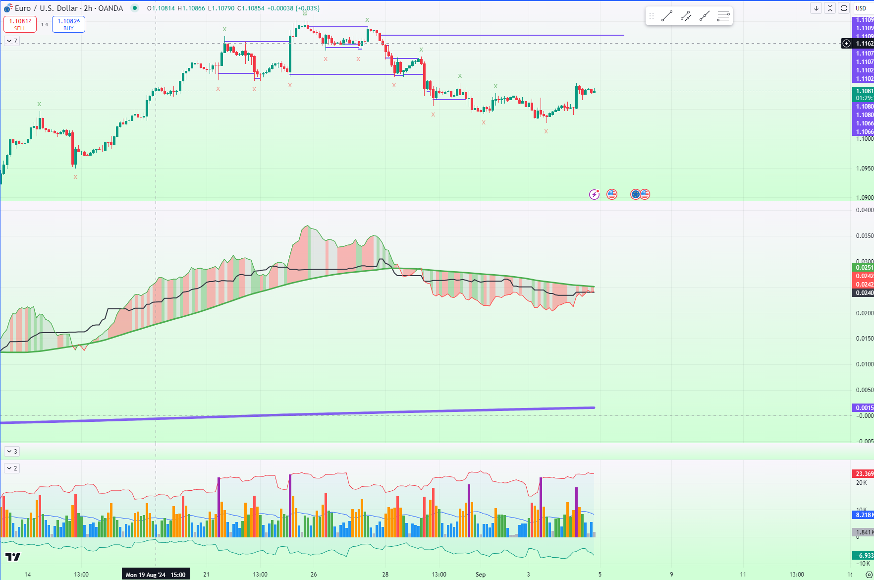Select the parallel channel tool
Screen dimensions: 874x580
686,16
